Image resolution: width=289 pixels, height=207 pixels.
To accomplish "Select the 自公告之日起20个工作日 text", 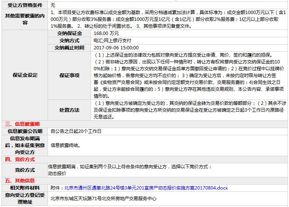I will (x=76, y=131).
